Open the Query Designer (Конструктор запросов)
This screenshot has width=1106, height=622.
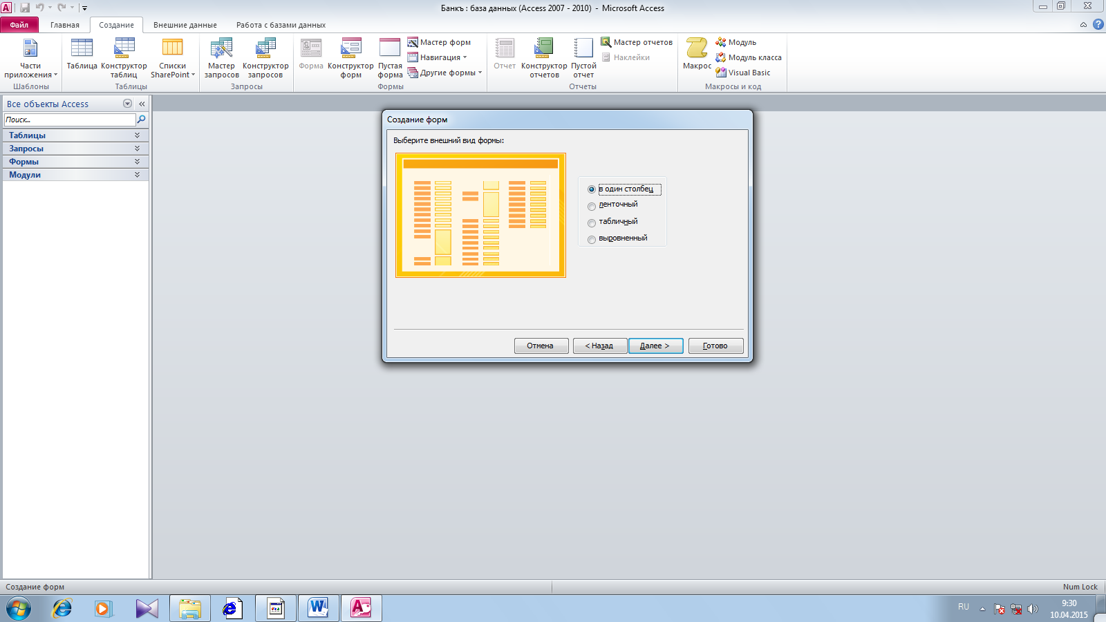(265, 59)
